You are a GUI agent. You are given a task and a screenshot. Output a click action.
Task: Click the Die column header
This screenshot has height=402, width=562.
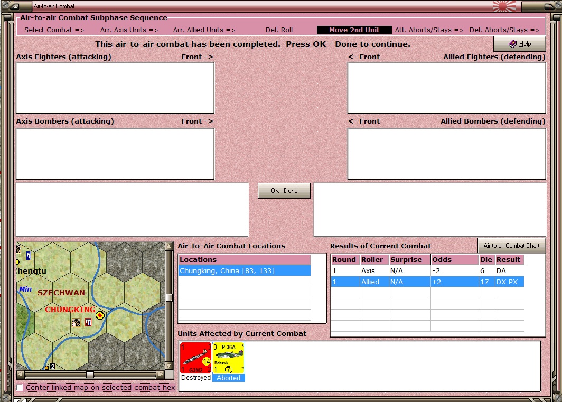pos(487,259)
